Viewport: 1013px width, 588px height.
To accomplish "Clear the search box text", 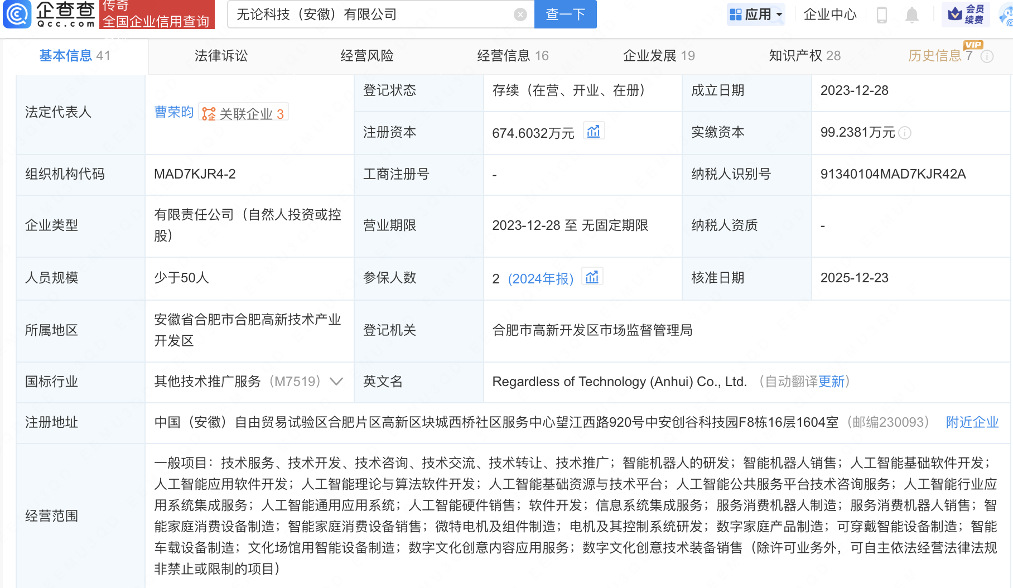I will (x=520, y=15).
